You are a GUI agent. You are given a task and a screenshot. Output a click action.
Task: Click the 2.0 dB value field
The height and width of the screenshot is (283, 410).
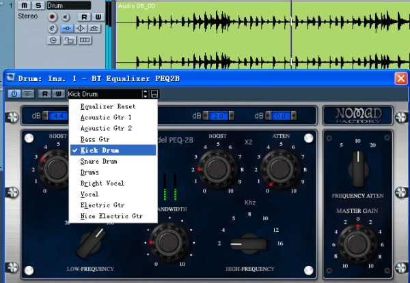click(x=219, y=116)
